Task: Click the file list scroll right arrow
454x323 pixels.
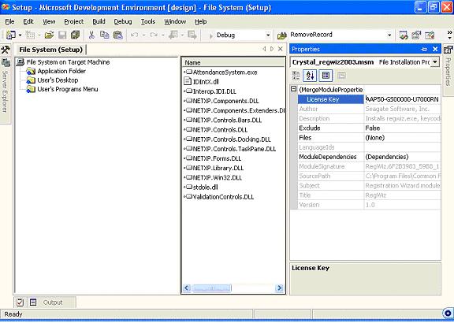Action: (x=279, y=288)
